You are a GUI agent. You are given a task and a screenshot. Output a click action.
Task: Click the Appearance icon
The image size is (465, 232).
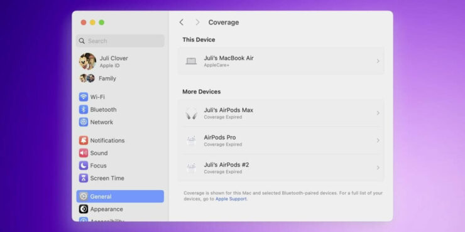tap(84, 209)
